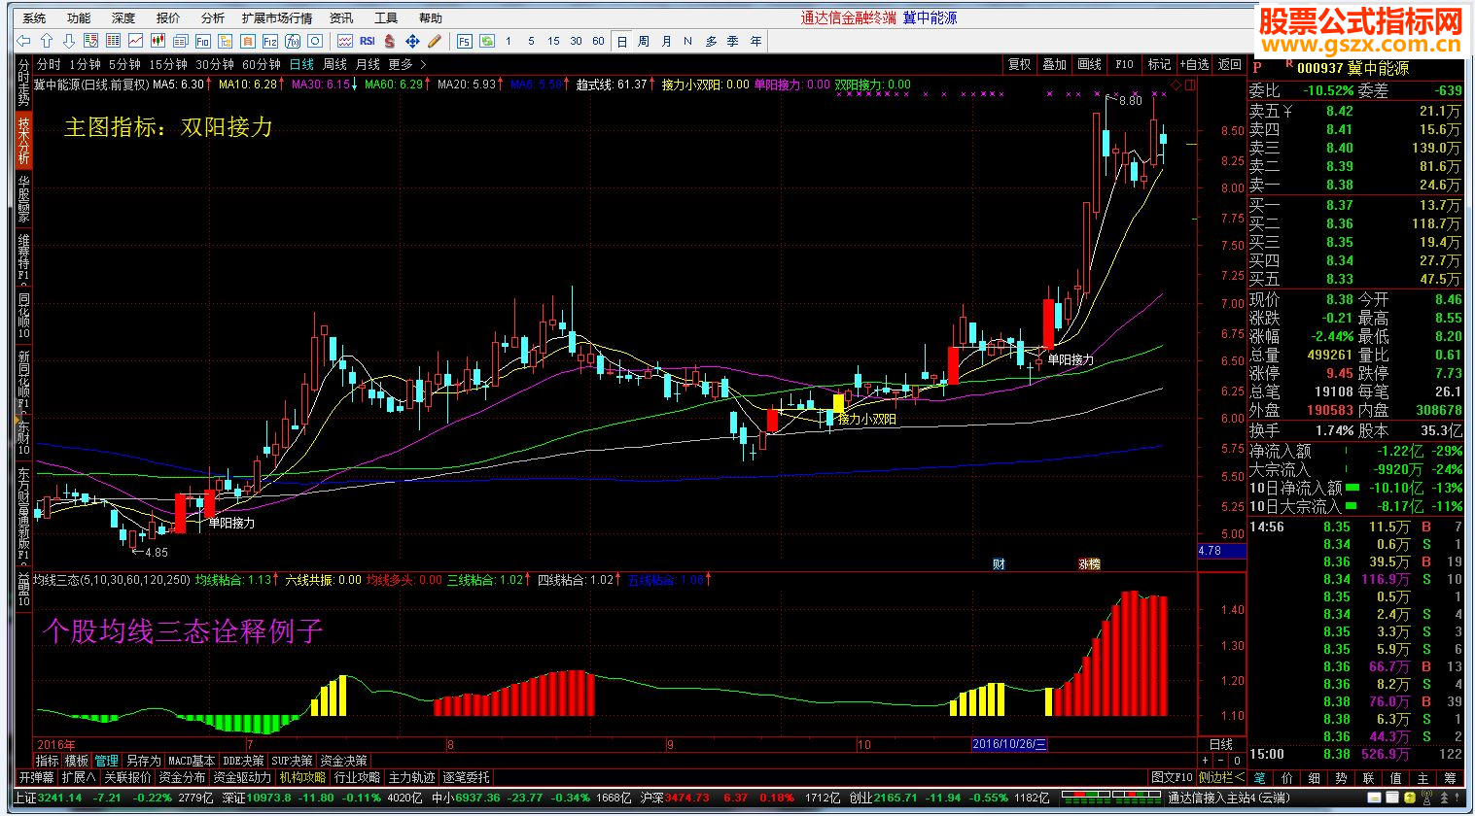This screenshot has height=816, width=1475.
Task: Open the quote list grid icon
Action: click(x=114, y=41)
